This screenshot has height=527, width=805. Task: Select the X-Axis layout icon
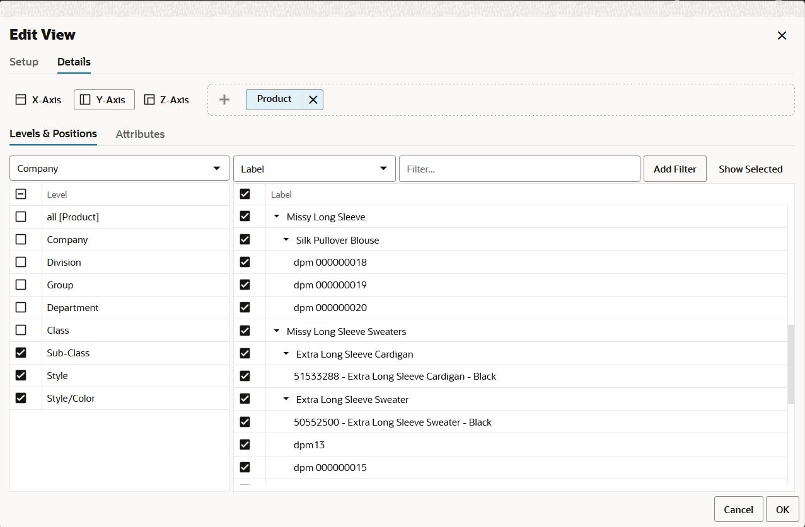21,99
